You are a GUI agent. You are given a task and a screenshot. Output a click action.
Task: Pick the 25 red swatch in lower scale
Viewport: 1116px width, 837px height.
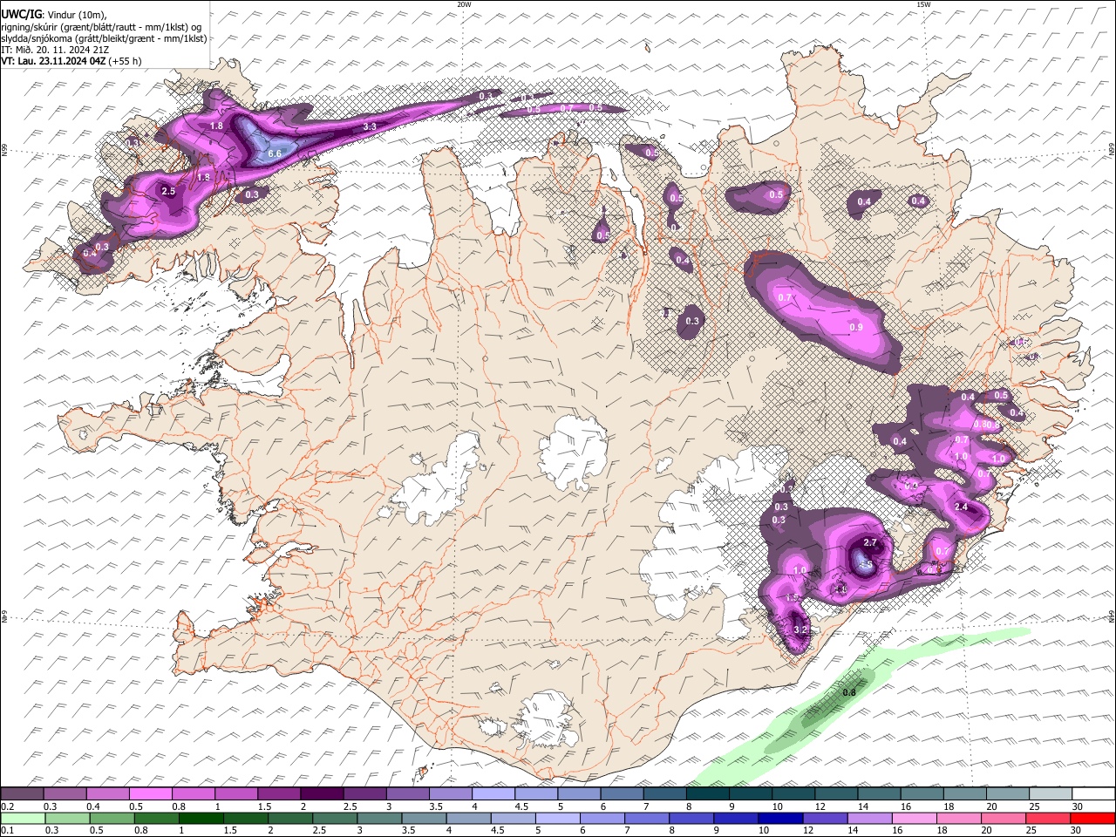(x=1046, y=818)
